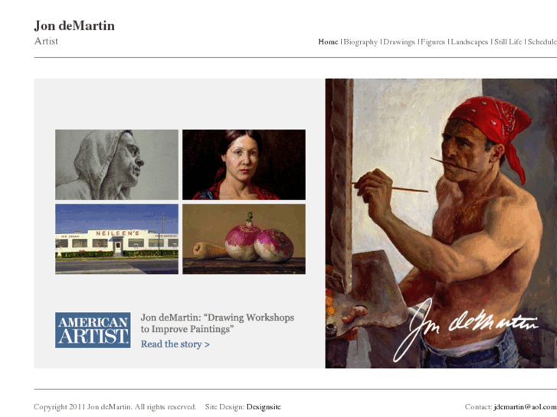Click the Artist subtitle under the name
This screenshot has width=557, height=417.
(46, 41)
